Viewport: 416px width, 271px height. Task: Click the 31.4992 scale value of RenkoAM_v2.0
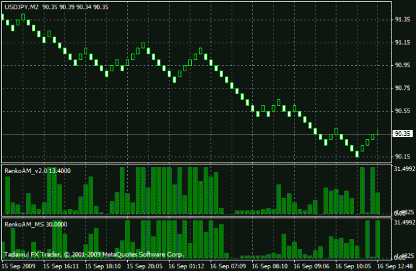(x=404, y=169)
